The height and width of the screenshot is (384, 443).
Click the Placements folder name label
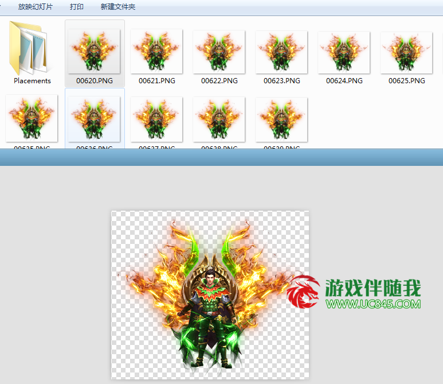[32, 81]
